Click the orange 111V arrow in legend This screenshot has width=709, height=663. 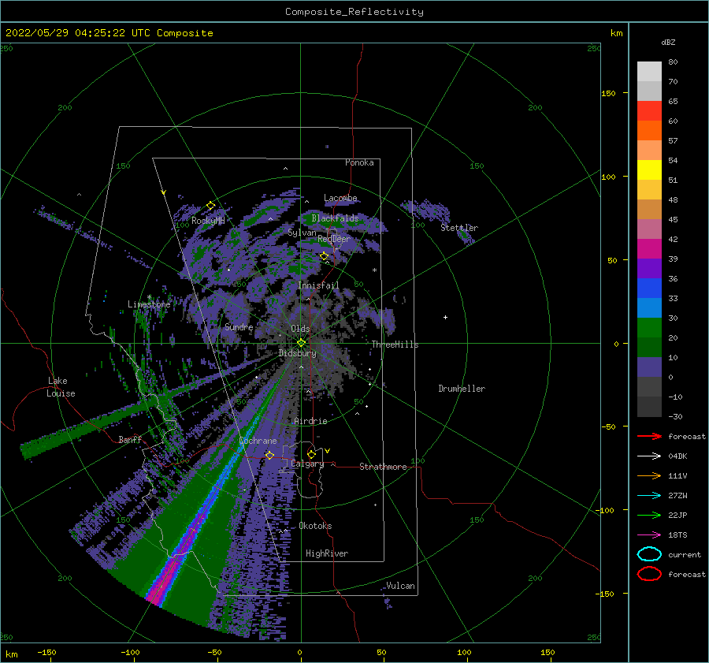(x=649, y=475)
